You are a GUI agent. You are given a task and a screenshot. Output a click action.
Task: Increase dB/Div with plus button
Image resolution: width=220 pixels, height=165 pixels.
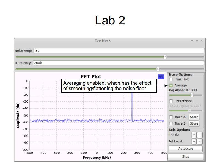coord(194,135)
